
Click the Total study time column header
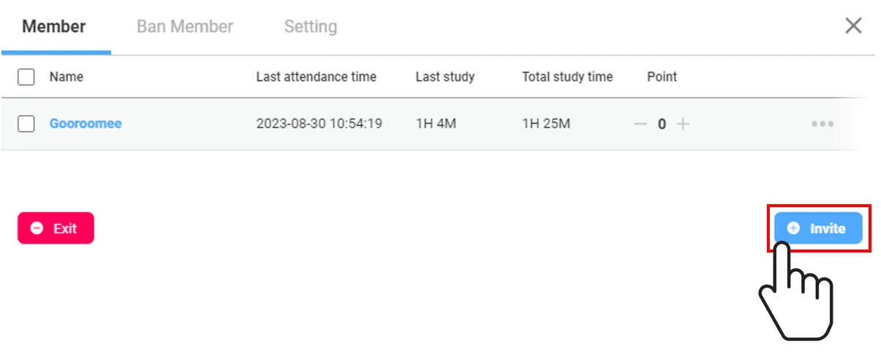567,77
